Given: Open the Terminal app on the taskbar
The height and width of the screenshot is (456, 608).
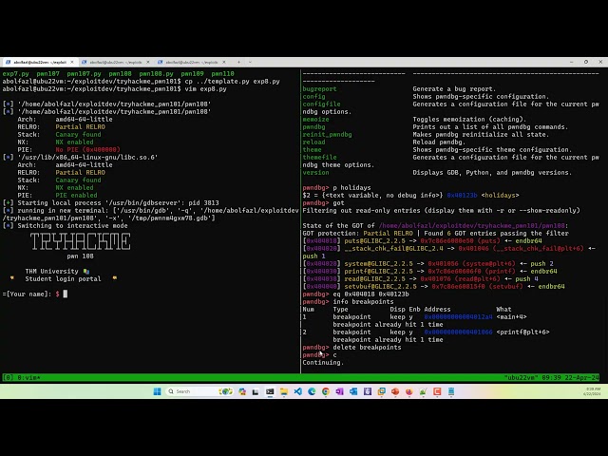Looking at the screenshot, I should tap(270, 391).
